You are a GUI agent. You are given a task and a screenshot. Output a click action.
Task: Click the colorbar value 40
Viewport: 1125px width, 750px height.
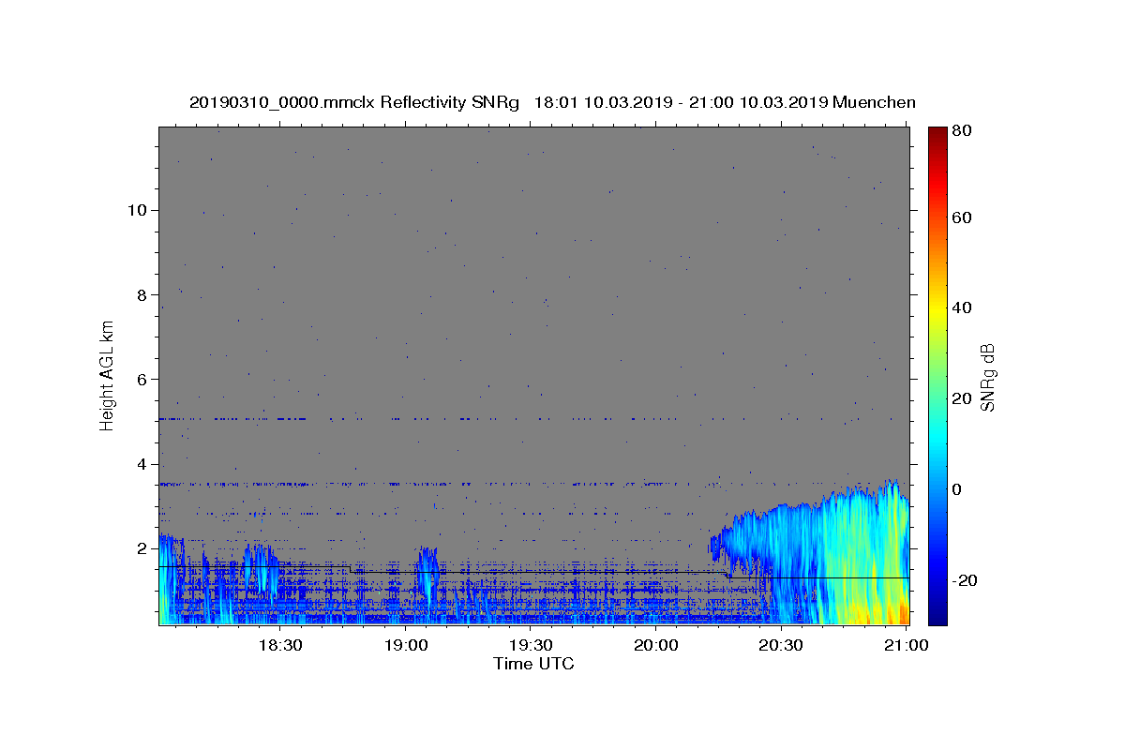[x=962, y=307]
